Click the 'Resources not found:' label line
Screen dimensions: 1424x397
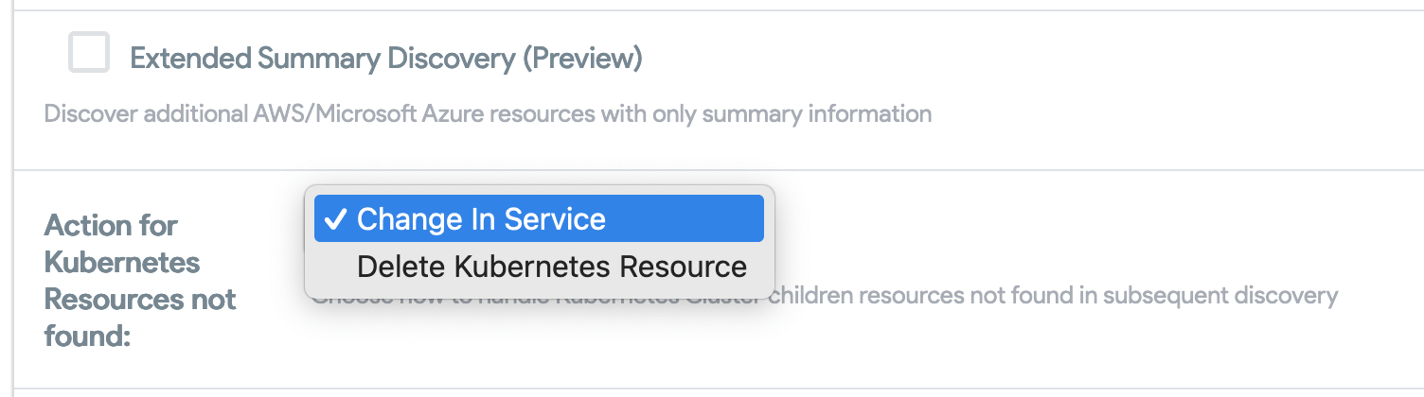tap(140, 300)
